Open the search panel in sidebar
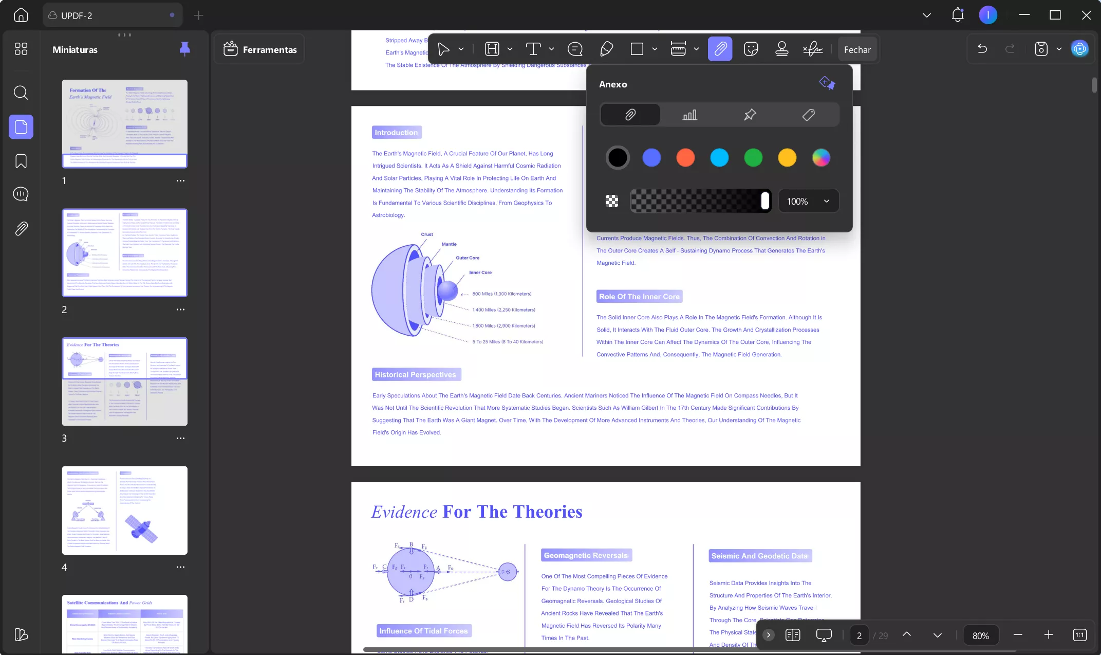 [21, 93]
